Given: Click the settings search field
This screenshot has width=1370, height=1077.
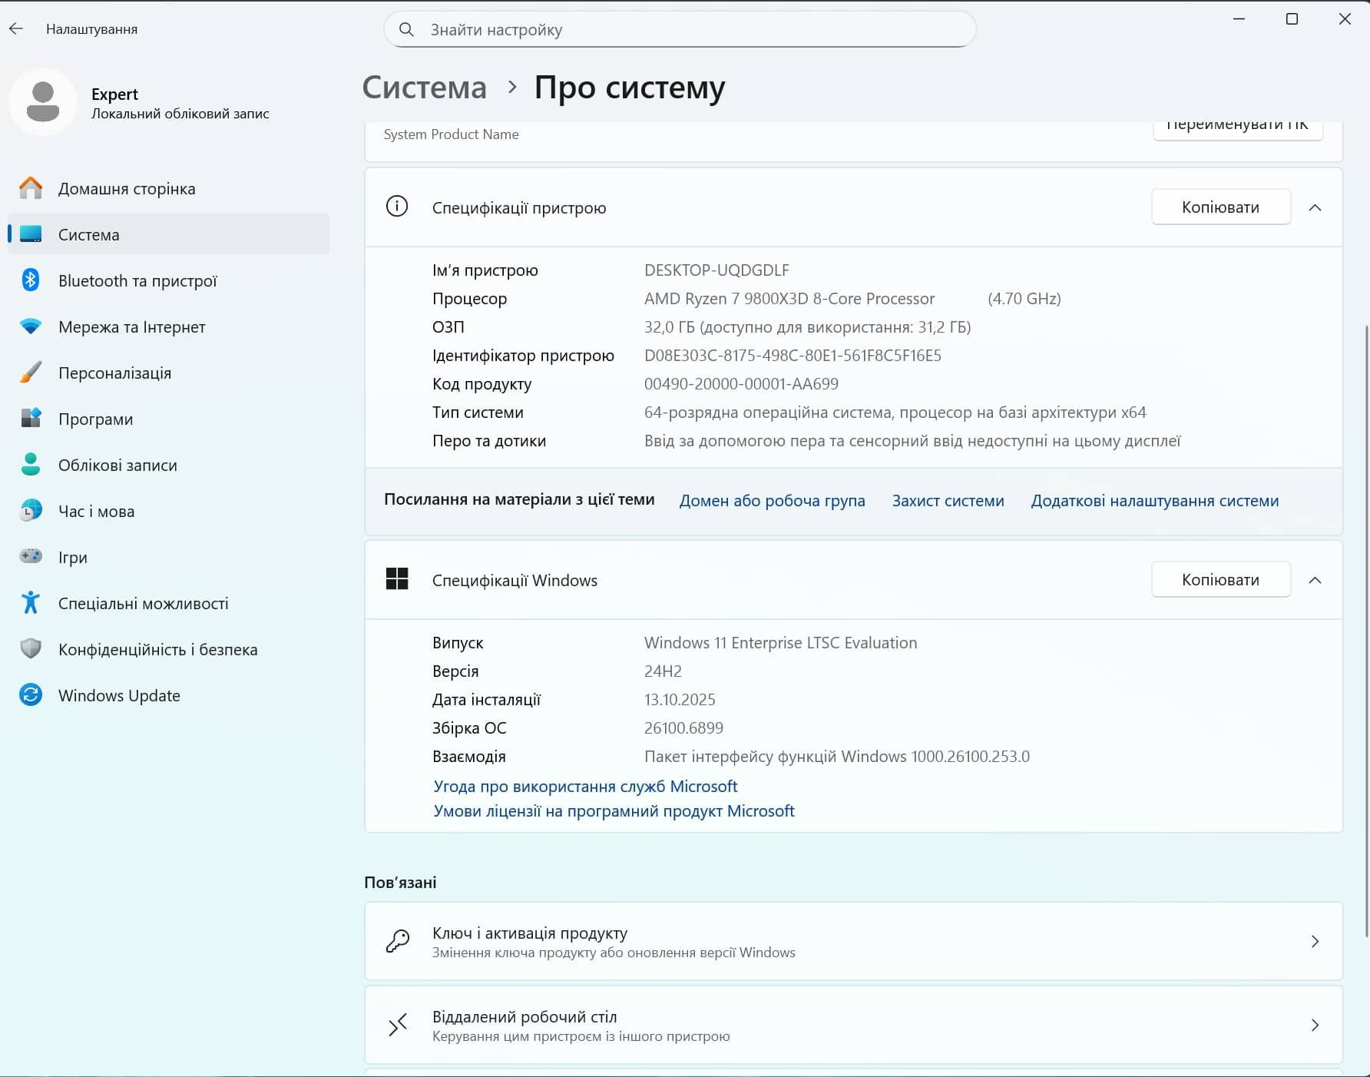Looking at the screenshot, I should coord(680,30).
